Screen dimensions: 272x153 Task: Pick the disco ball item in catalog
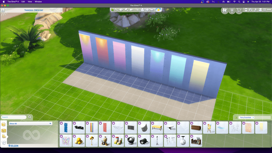tap(183, 140)
